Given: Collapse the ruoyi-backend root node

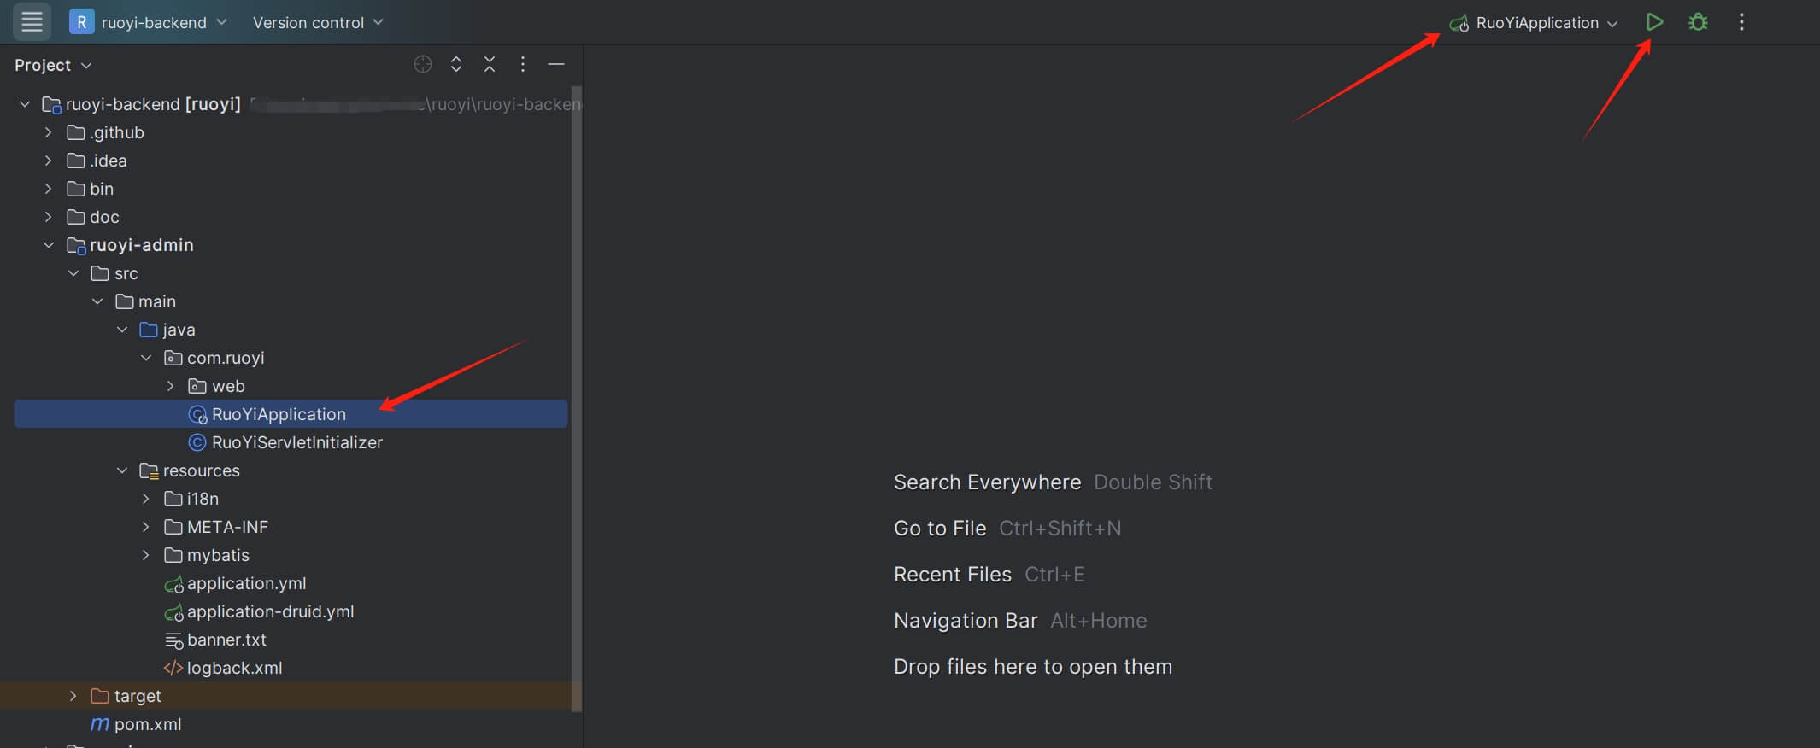Looking at the screenshot, I should tap(25, 104).
